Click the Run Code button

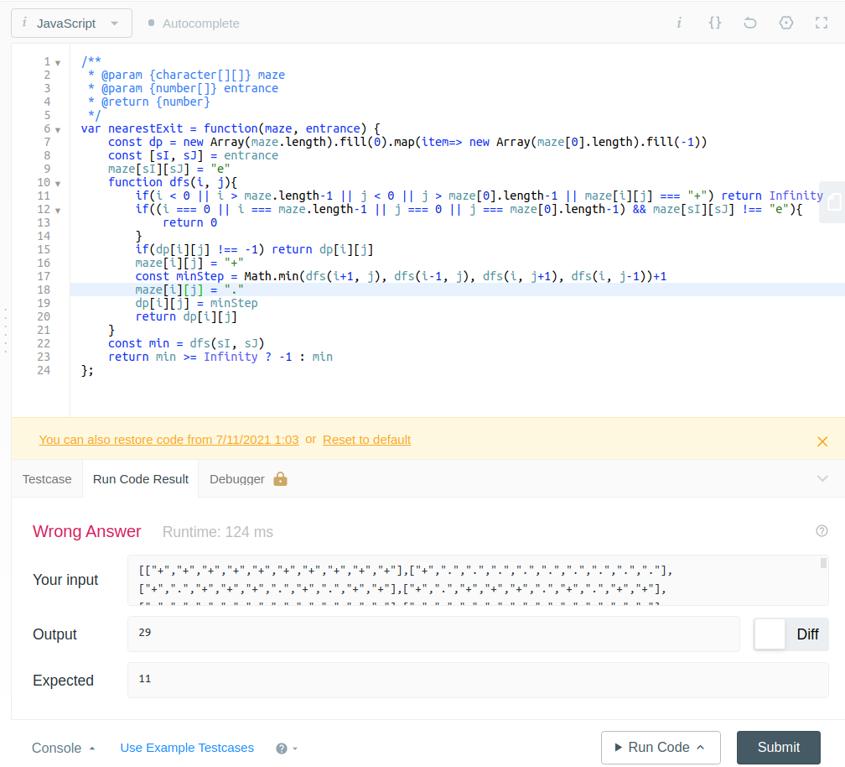click(661, 747)
